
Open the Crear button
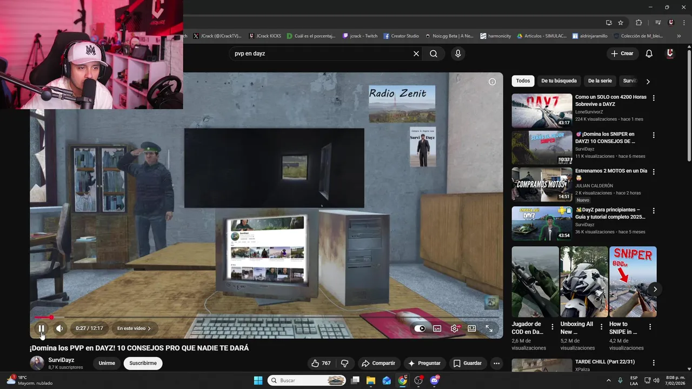tap(622, 53)
